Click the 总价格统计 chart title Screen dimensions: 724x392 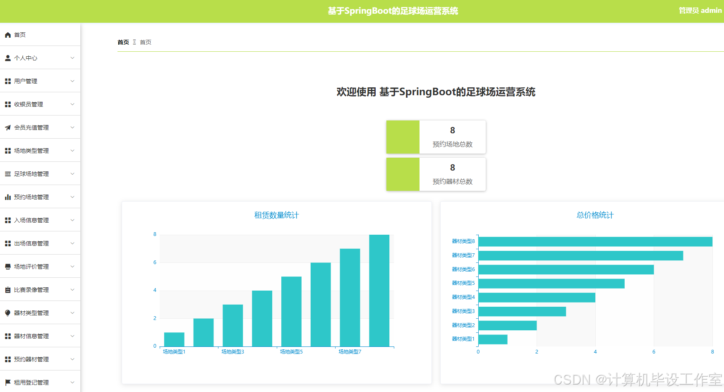coord(595,215)
